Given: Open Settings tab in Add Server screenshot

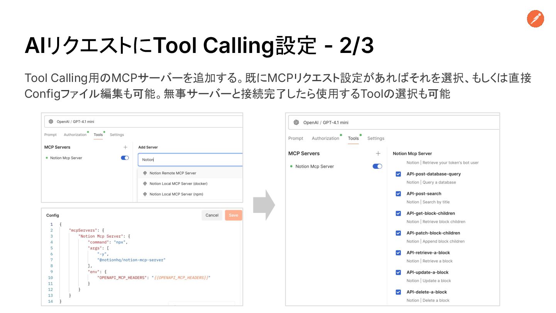Looking at the screenshot, I should point(117,135).
